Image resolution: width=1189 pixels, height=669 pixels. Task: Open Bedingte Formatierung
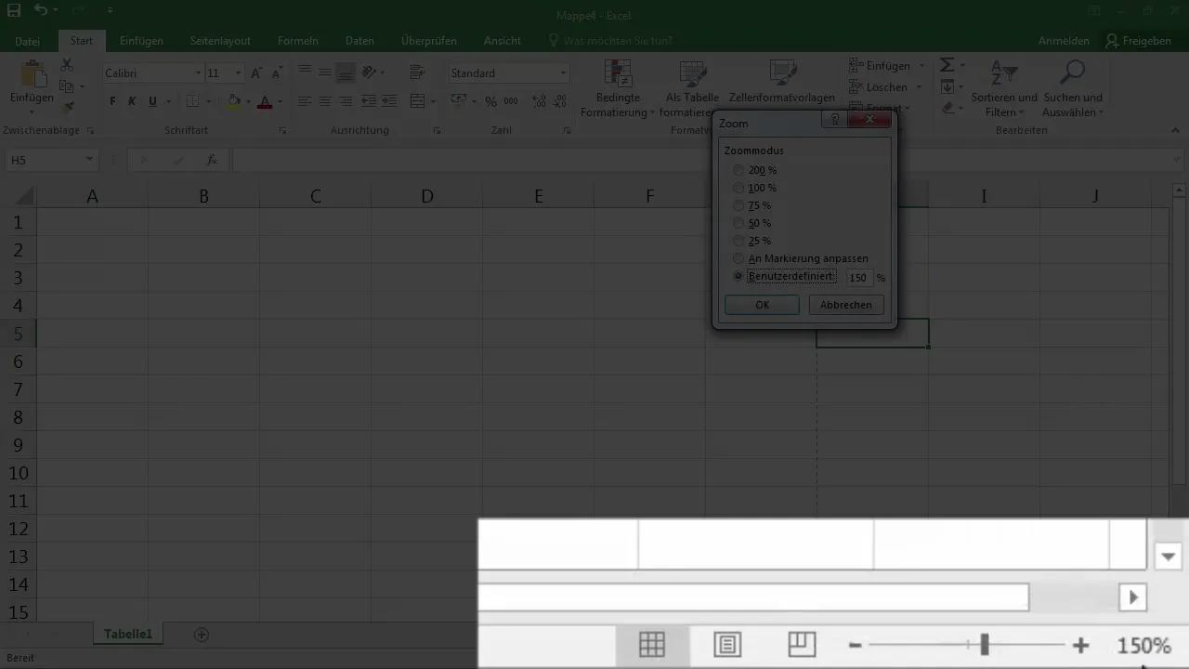[x=618, y=90]
